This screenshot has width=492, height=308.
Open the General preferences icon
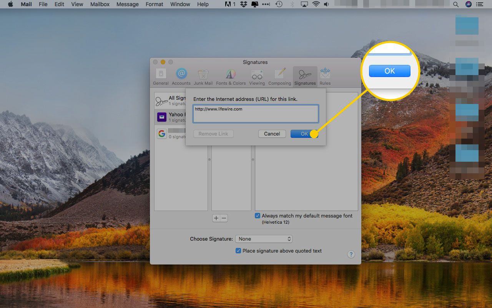161,77
